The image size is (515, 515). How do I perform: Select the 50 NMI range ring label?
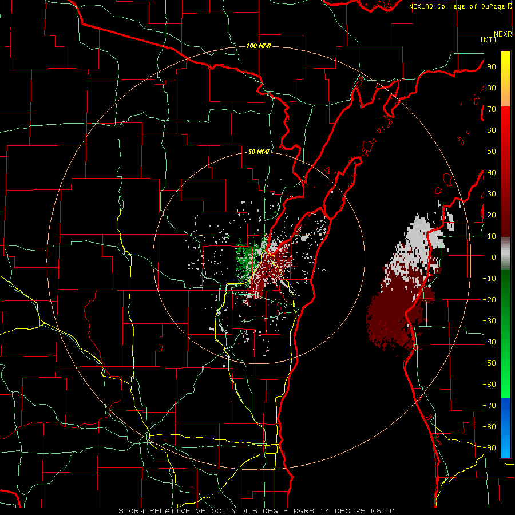259,152
